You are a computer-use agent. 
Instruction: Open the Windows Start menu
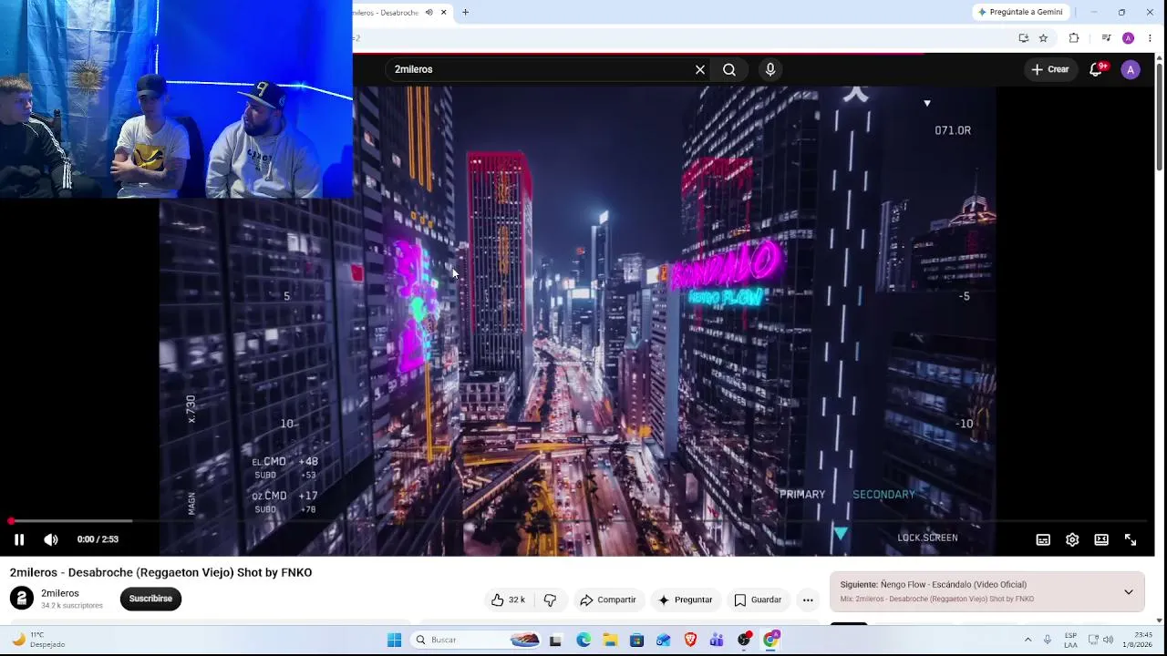(394, 641)
